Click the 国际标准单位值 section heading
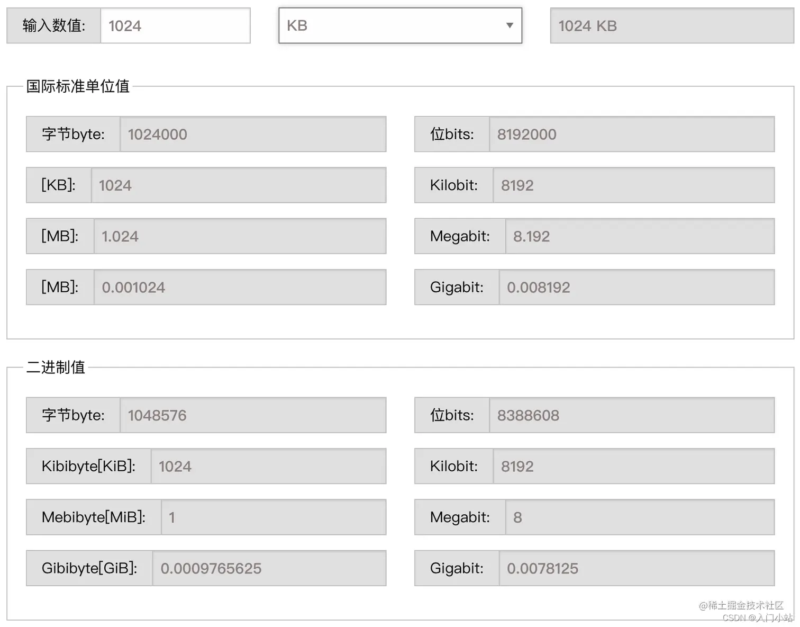Viewport: 800px width, 627px height. 78,86
